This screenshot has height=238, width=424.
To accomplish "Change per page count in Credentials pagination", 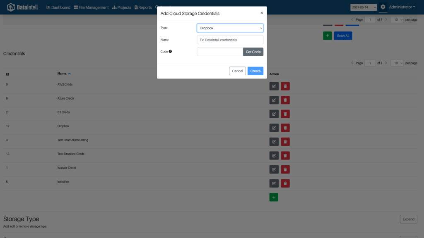I will 397,63.
